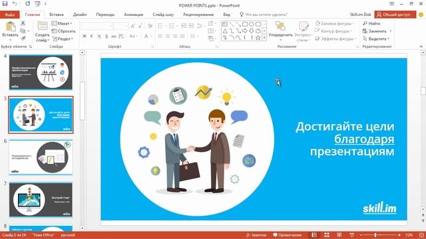Click the zoom slider handle
The image size is (426, 239).
[x=375, y=235]
